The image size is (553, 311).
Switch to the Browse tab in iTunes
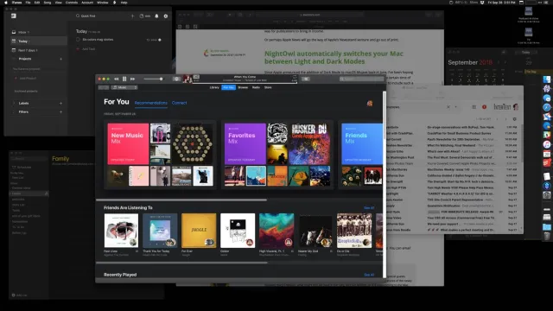243,87
